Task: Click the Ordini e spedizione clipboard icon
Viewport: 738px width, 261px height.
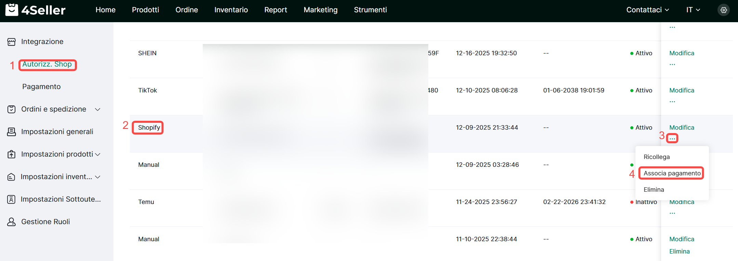Action: coord(12,109)
